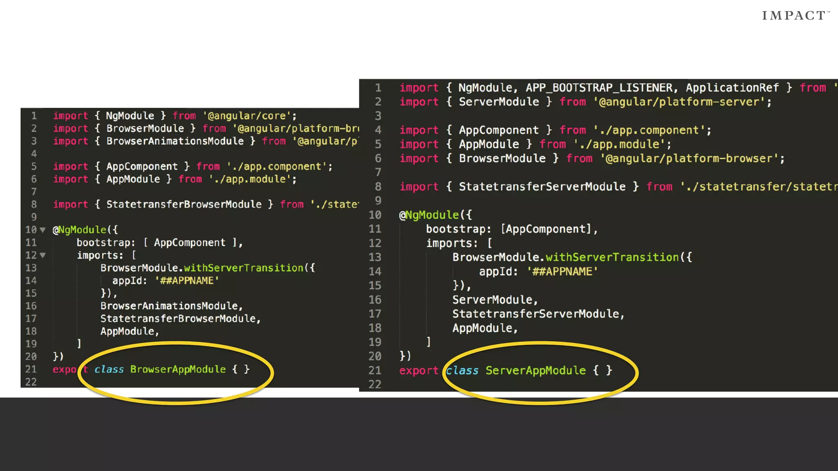
Task: Click ServerAppModule class name in right editor
Action: (x=536, y=371)
